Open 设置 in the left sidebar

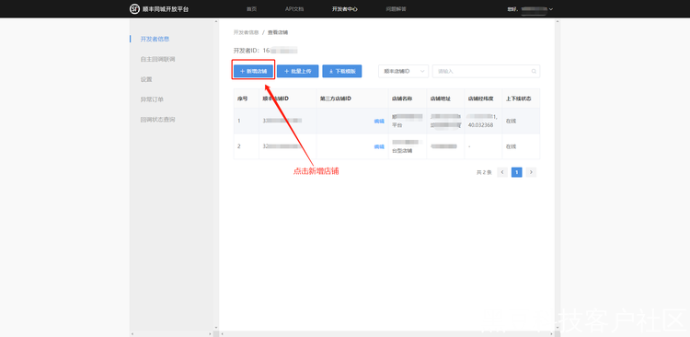tap(146, 79)
